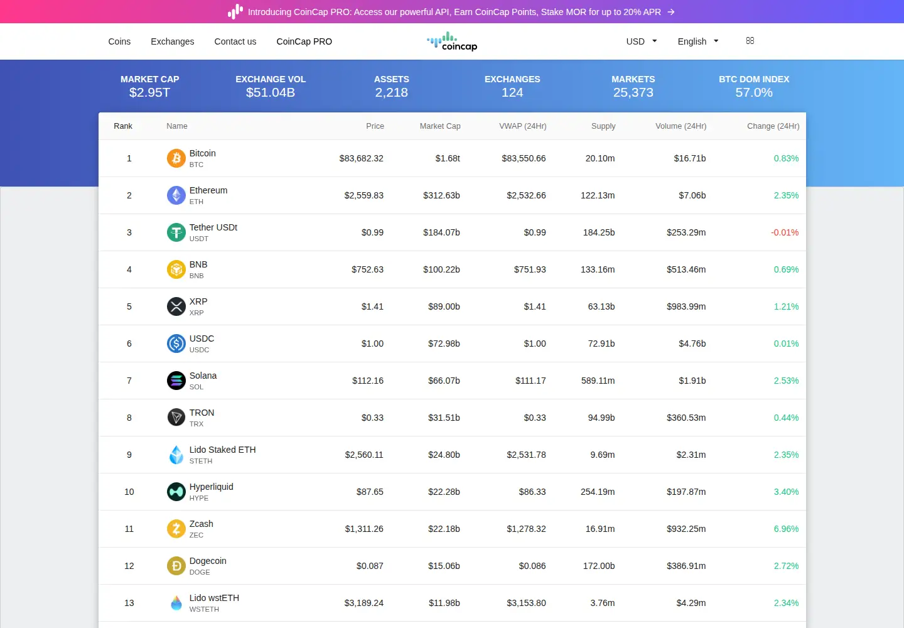Image resolution: width=904 pixels, height=628 pixels.
Task: Open the Ethereum name link
Action: [x=208, y=190]
